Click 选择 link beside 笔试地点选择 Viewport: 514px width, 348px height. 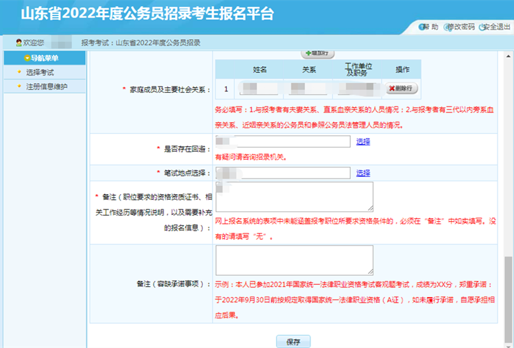point(363,173)
